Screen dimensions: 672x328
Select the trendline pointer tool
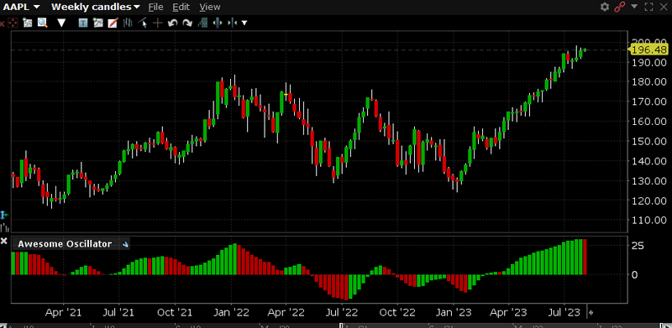143,23
